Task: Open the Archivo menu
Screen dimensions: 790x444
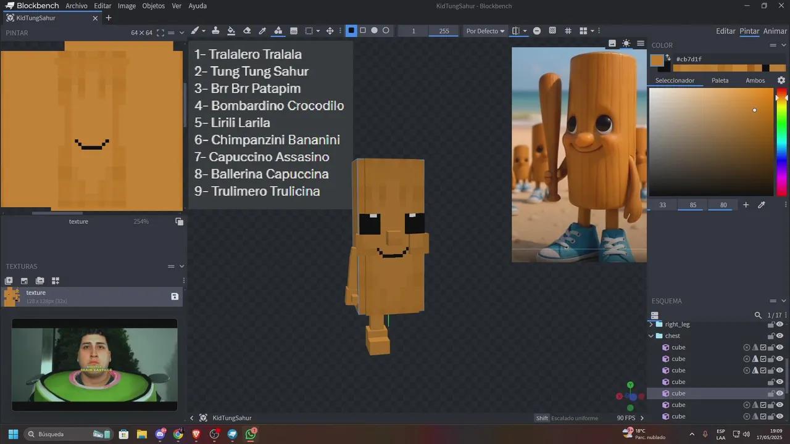Action: 77,6
